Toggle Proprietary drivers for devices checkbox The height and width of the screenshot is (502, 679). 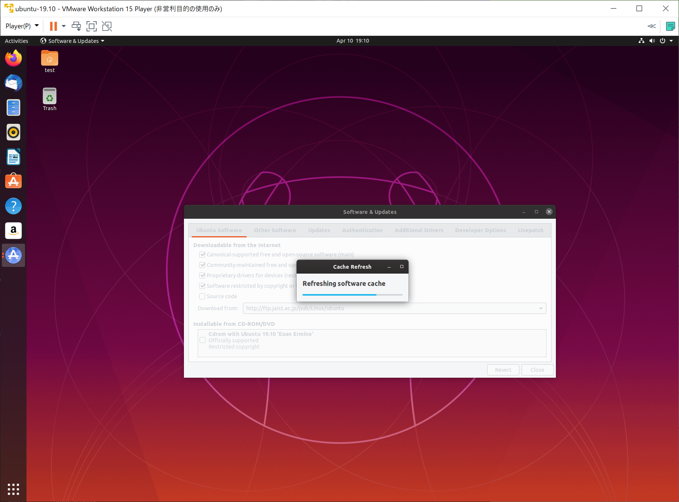point(202,275)
